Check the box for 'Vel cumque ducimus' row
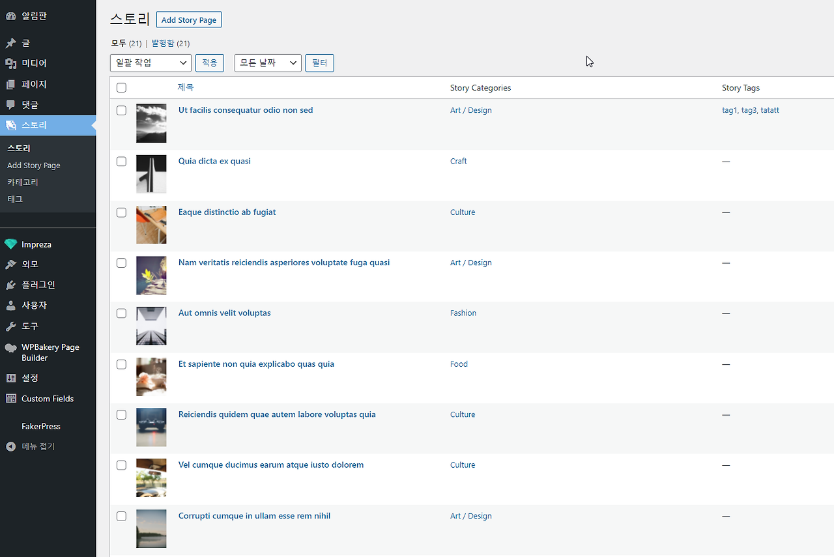This screenshot has width=834, height=557. (x=121, y=465)
